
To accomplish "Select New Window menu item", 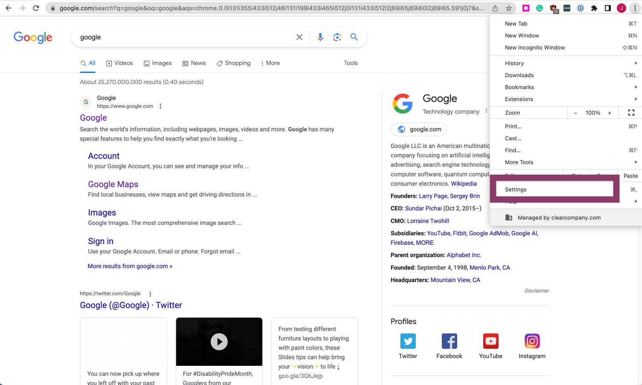I will pyautogui.click(x=566, y=35).
